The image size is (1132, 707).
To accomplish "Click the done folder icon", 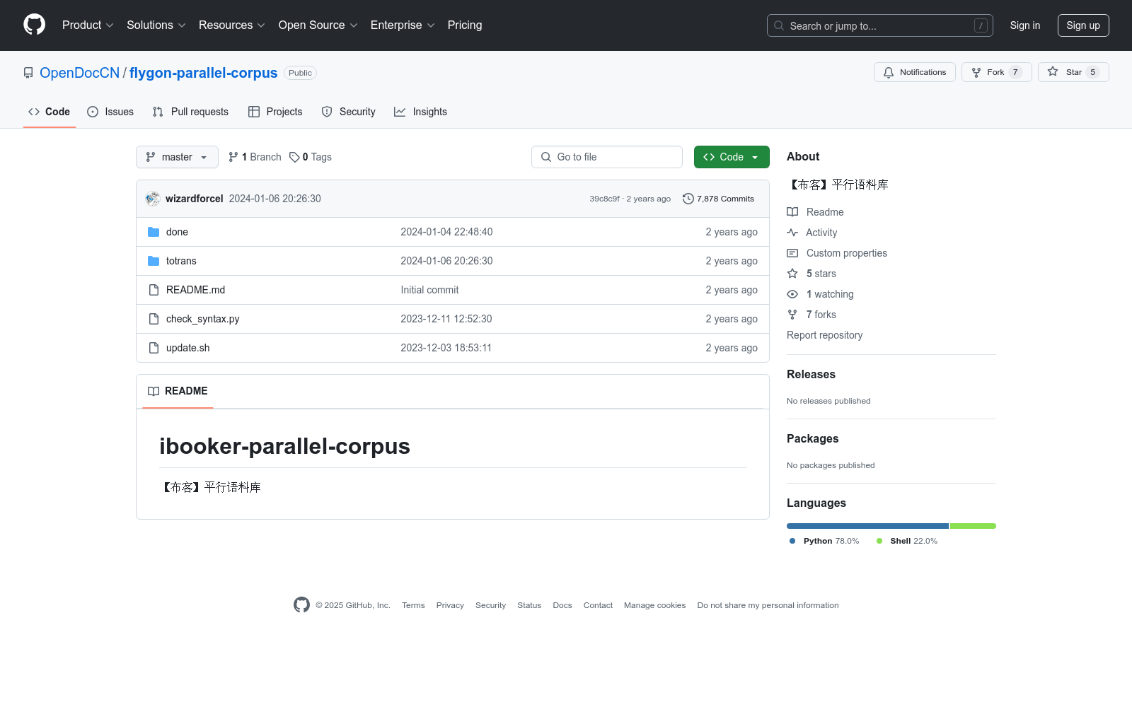I will click(154, 232).
